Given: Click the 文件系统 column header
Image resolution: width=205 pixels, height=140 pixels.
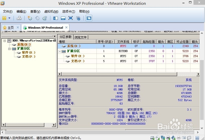Looking at the screenshot, I should click(x=123, y=42).
